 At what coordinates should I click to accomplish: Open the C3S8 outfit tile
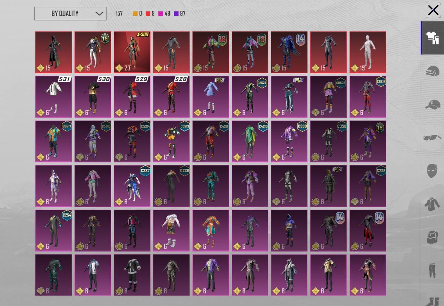point(328,141)
